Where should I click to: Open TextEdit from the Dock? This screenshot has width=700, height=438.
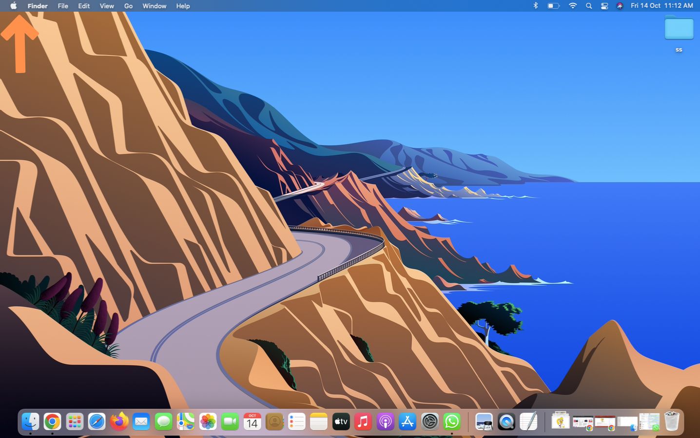pos(528,421)
